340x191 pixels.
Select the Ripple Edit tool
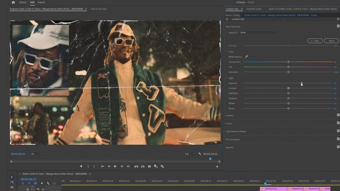[x=12, y=187]
